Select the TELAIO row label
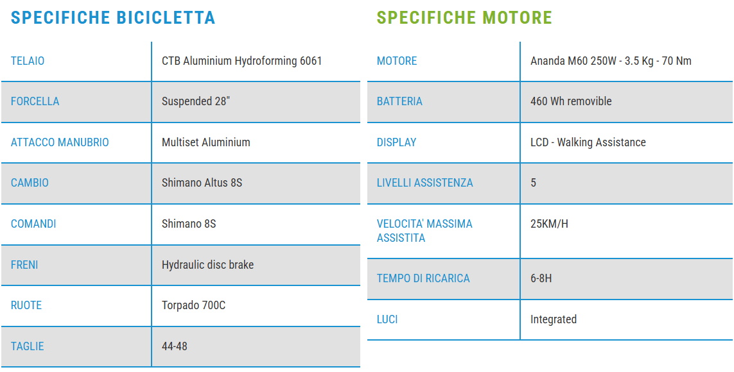The image size is (734, 372). tap(28, 61)
